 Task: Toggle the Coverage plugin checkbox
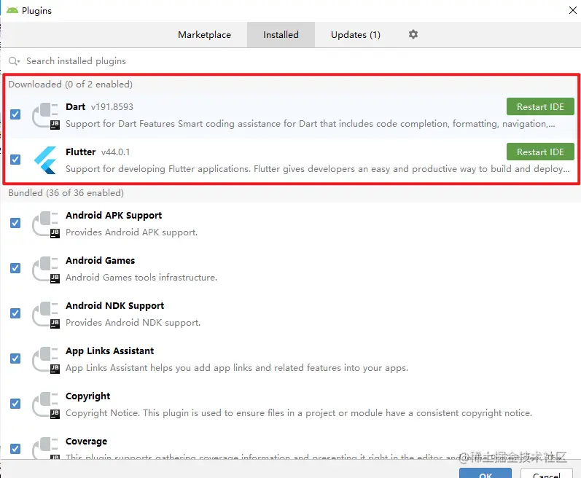[x=15, y=449]
